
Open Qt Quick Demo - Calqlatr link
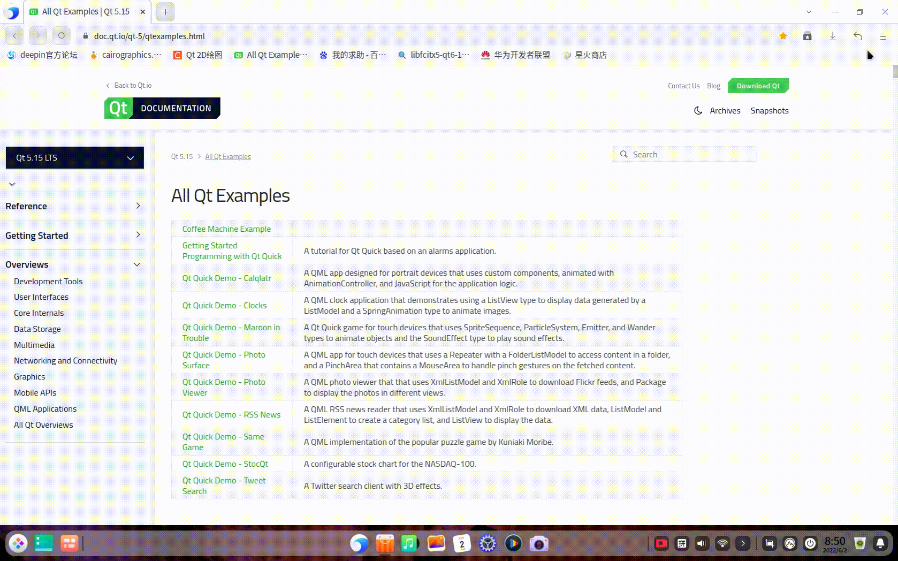pos(227,278)
